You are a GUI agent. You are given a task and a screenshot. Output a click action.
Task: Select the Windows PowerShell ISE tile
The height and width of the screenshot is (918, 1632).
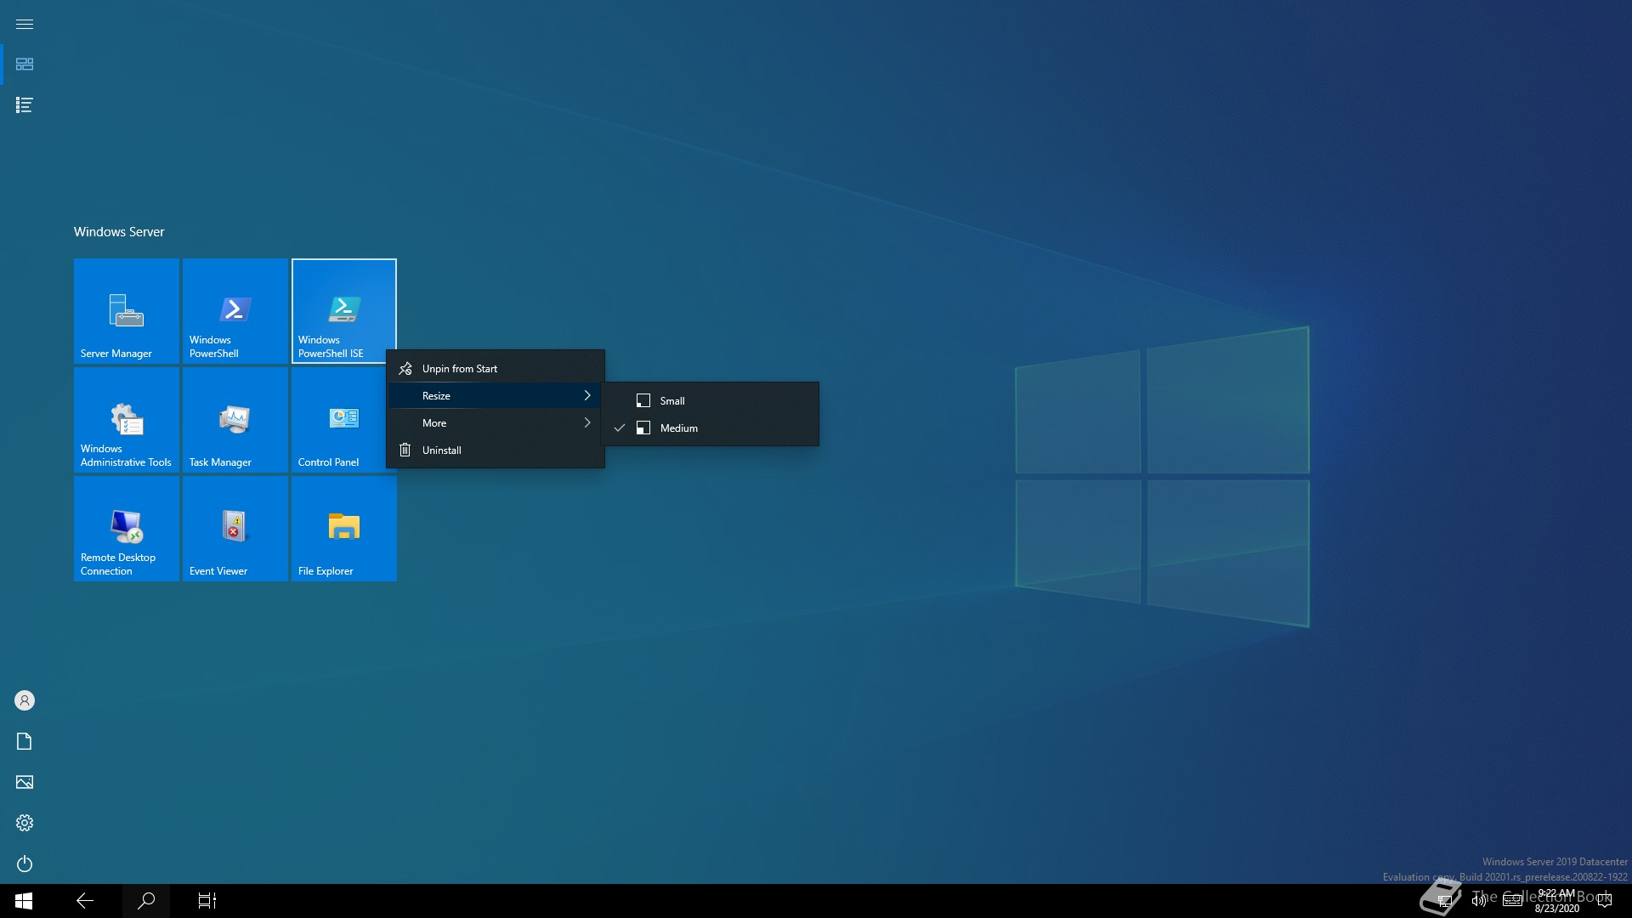(343, 311)
